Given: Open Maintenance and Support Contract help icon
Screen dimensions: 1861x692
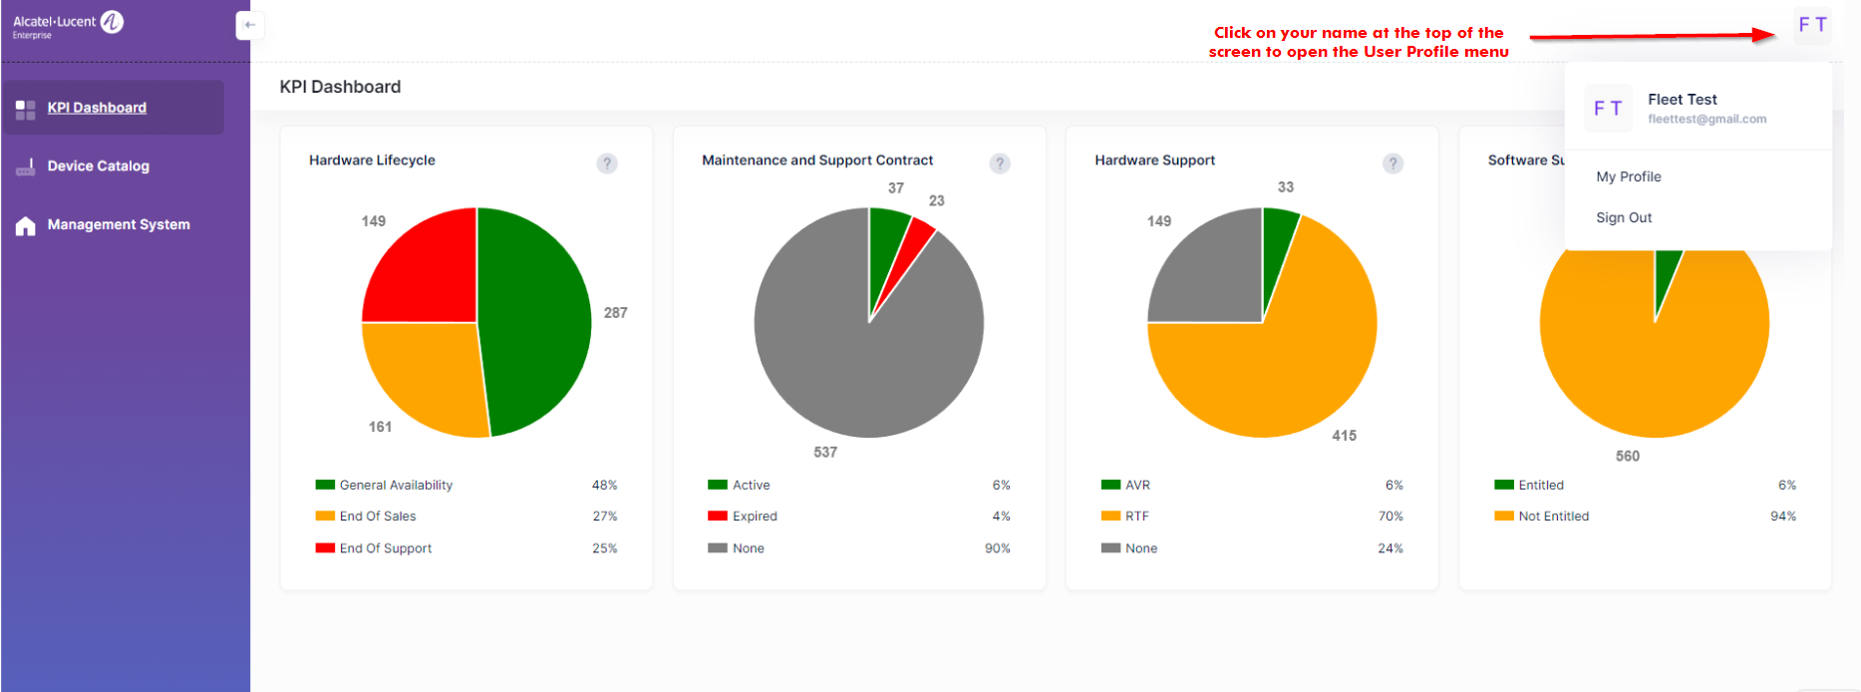Looking at the screenshot, I should (x=999, y=164).
